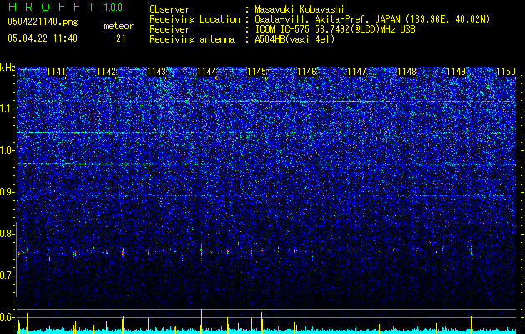525x334 pixels.
Task: Click the 1149 time marker
Action: [x=457, y=72]
